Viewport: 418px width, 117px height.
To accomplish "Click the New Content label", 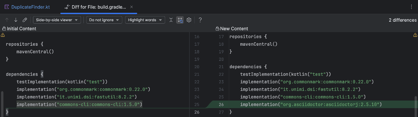I will click(234, 29).
